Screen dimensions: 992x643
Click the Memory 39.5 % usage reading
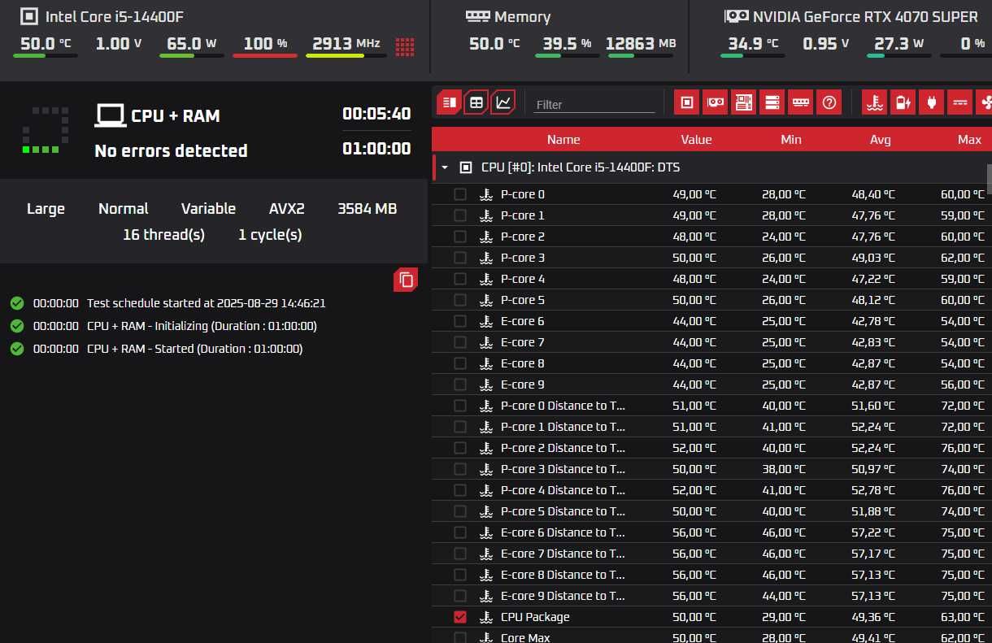pos(567,43)
